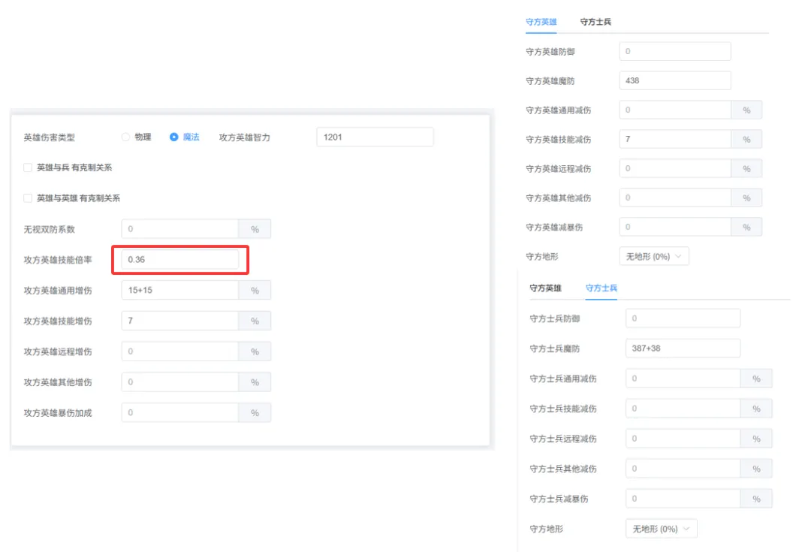The height and width of the screenshot is (552, 811).
Task: Open 守方地形 dropdown below 守方英雄减暴伤
Action: tap(654, 257)
